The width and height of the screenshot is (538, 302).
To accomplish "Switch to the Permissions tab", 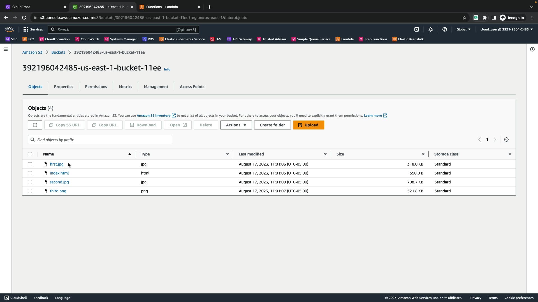I will (96, 87).
